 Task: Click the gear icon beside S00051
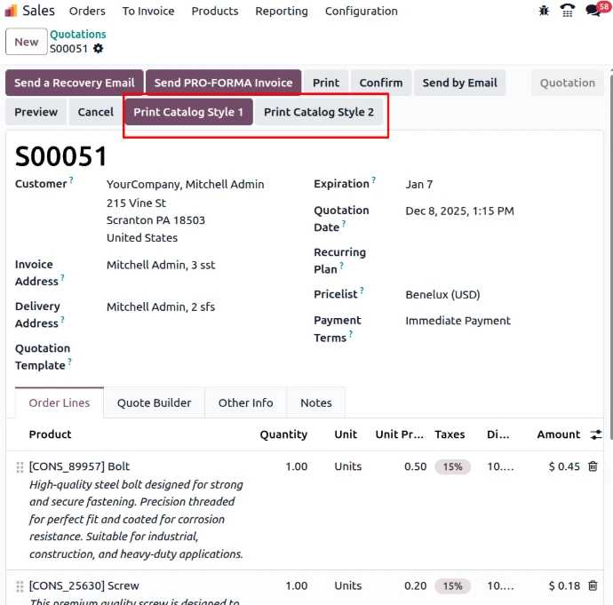pyautogui.click(x=98, y=49)
